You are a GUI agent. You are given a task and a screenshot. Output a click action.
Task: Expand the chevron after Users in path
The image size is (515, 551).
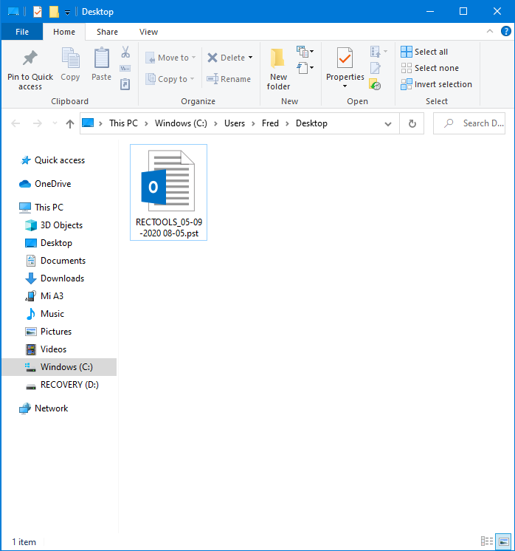pyautogui.click(x=253, y=123)
